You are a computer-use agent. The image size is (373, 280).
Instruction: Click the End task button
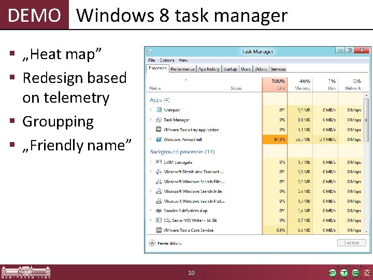pyautogui.click(x=352, y=243)
